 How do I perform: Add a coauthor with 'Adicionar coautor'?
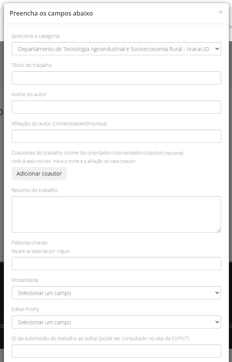39,174
